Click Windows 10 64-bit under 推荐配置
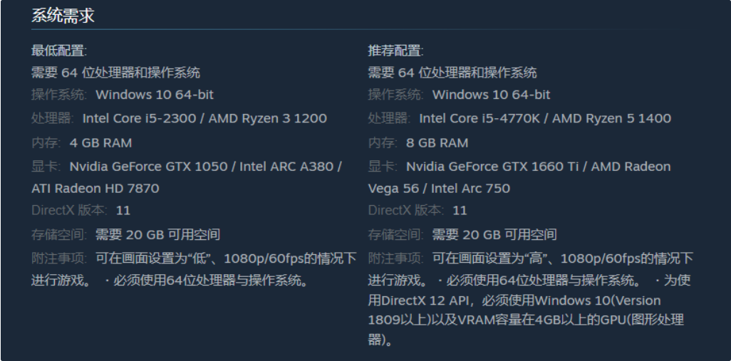Screen dimensions: 731x361 click(491, 95)
